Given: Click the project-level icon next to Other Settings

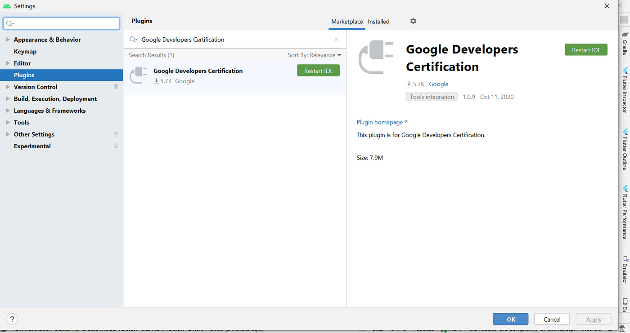Looking at the screenshot, I should (x=116, y=134).
